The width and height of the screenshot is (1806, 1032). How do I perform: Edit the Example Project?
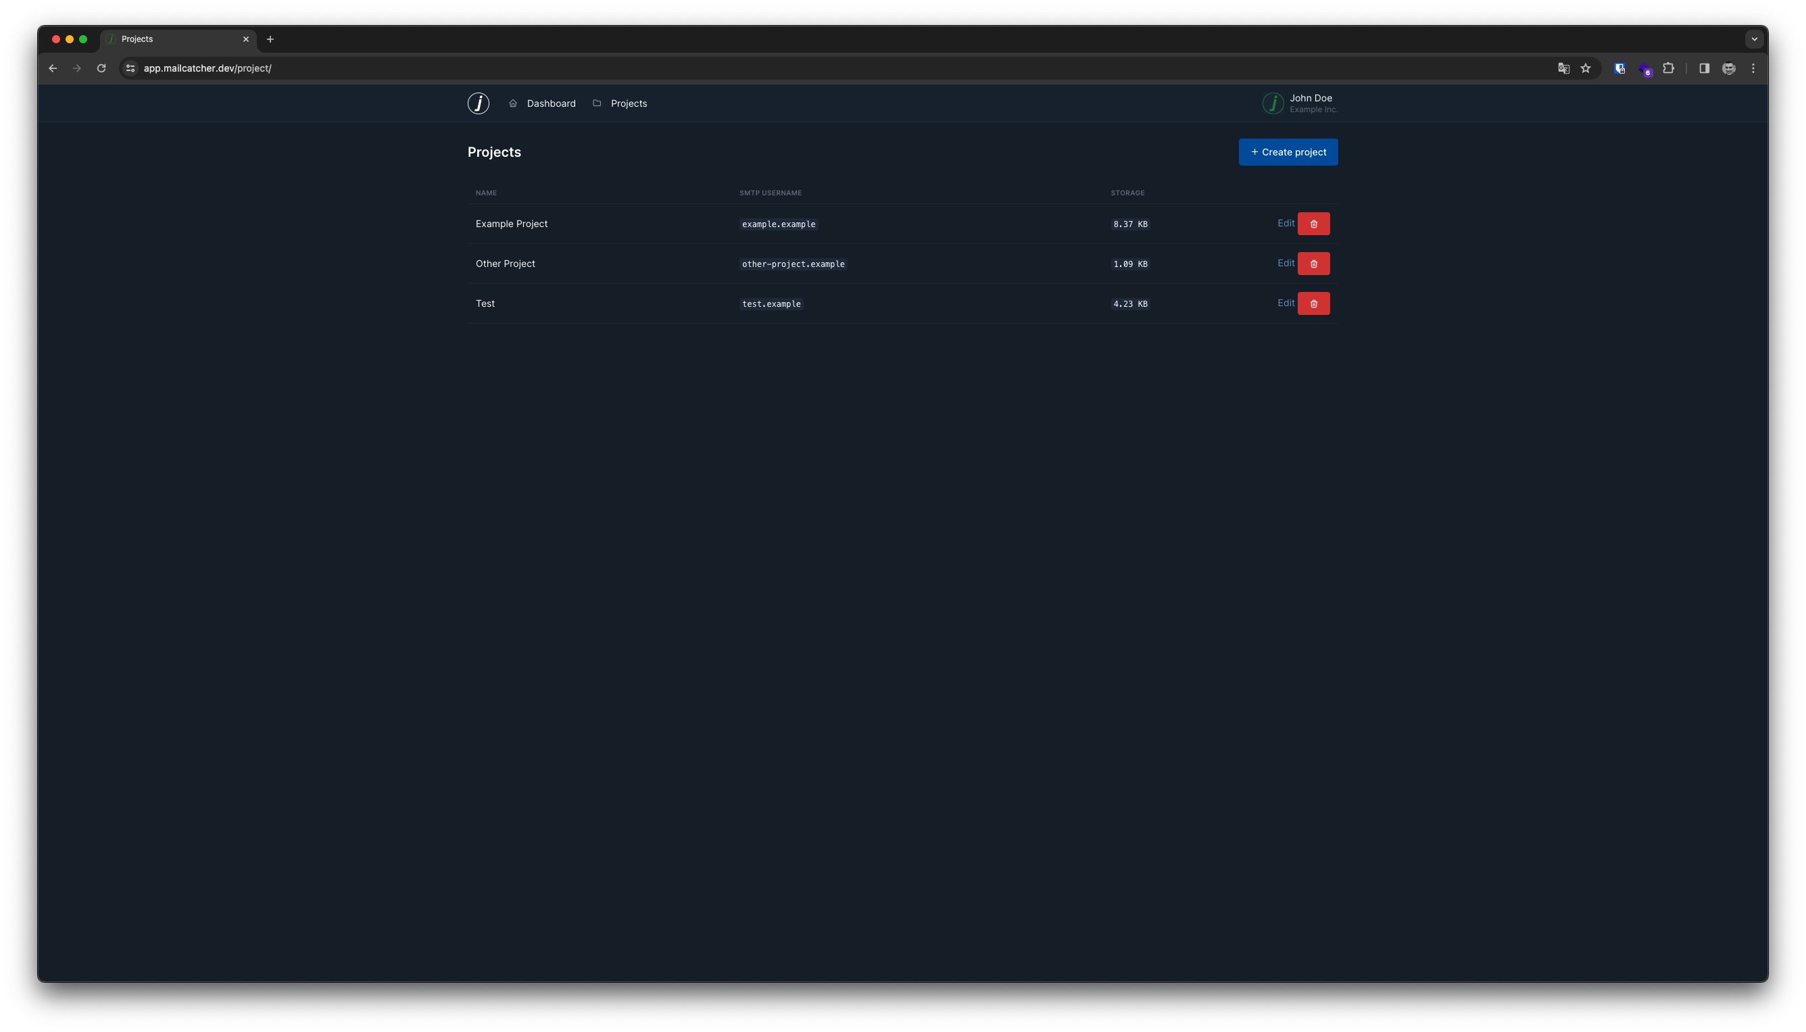tap(1286, 223)
